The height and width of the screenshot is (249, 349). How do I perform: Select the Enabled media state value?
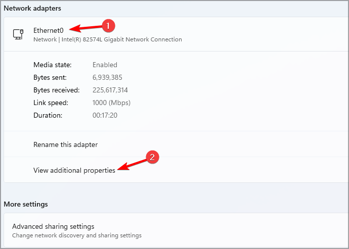[105, 65]
